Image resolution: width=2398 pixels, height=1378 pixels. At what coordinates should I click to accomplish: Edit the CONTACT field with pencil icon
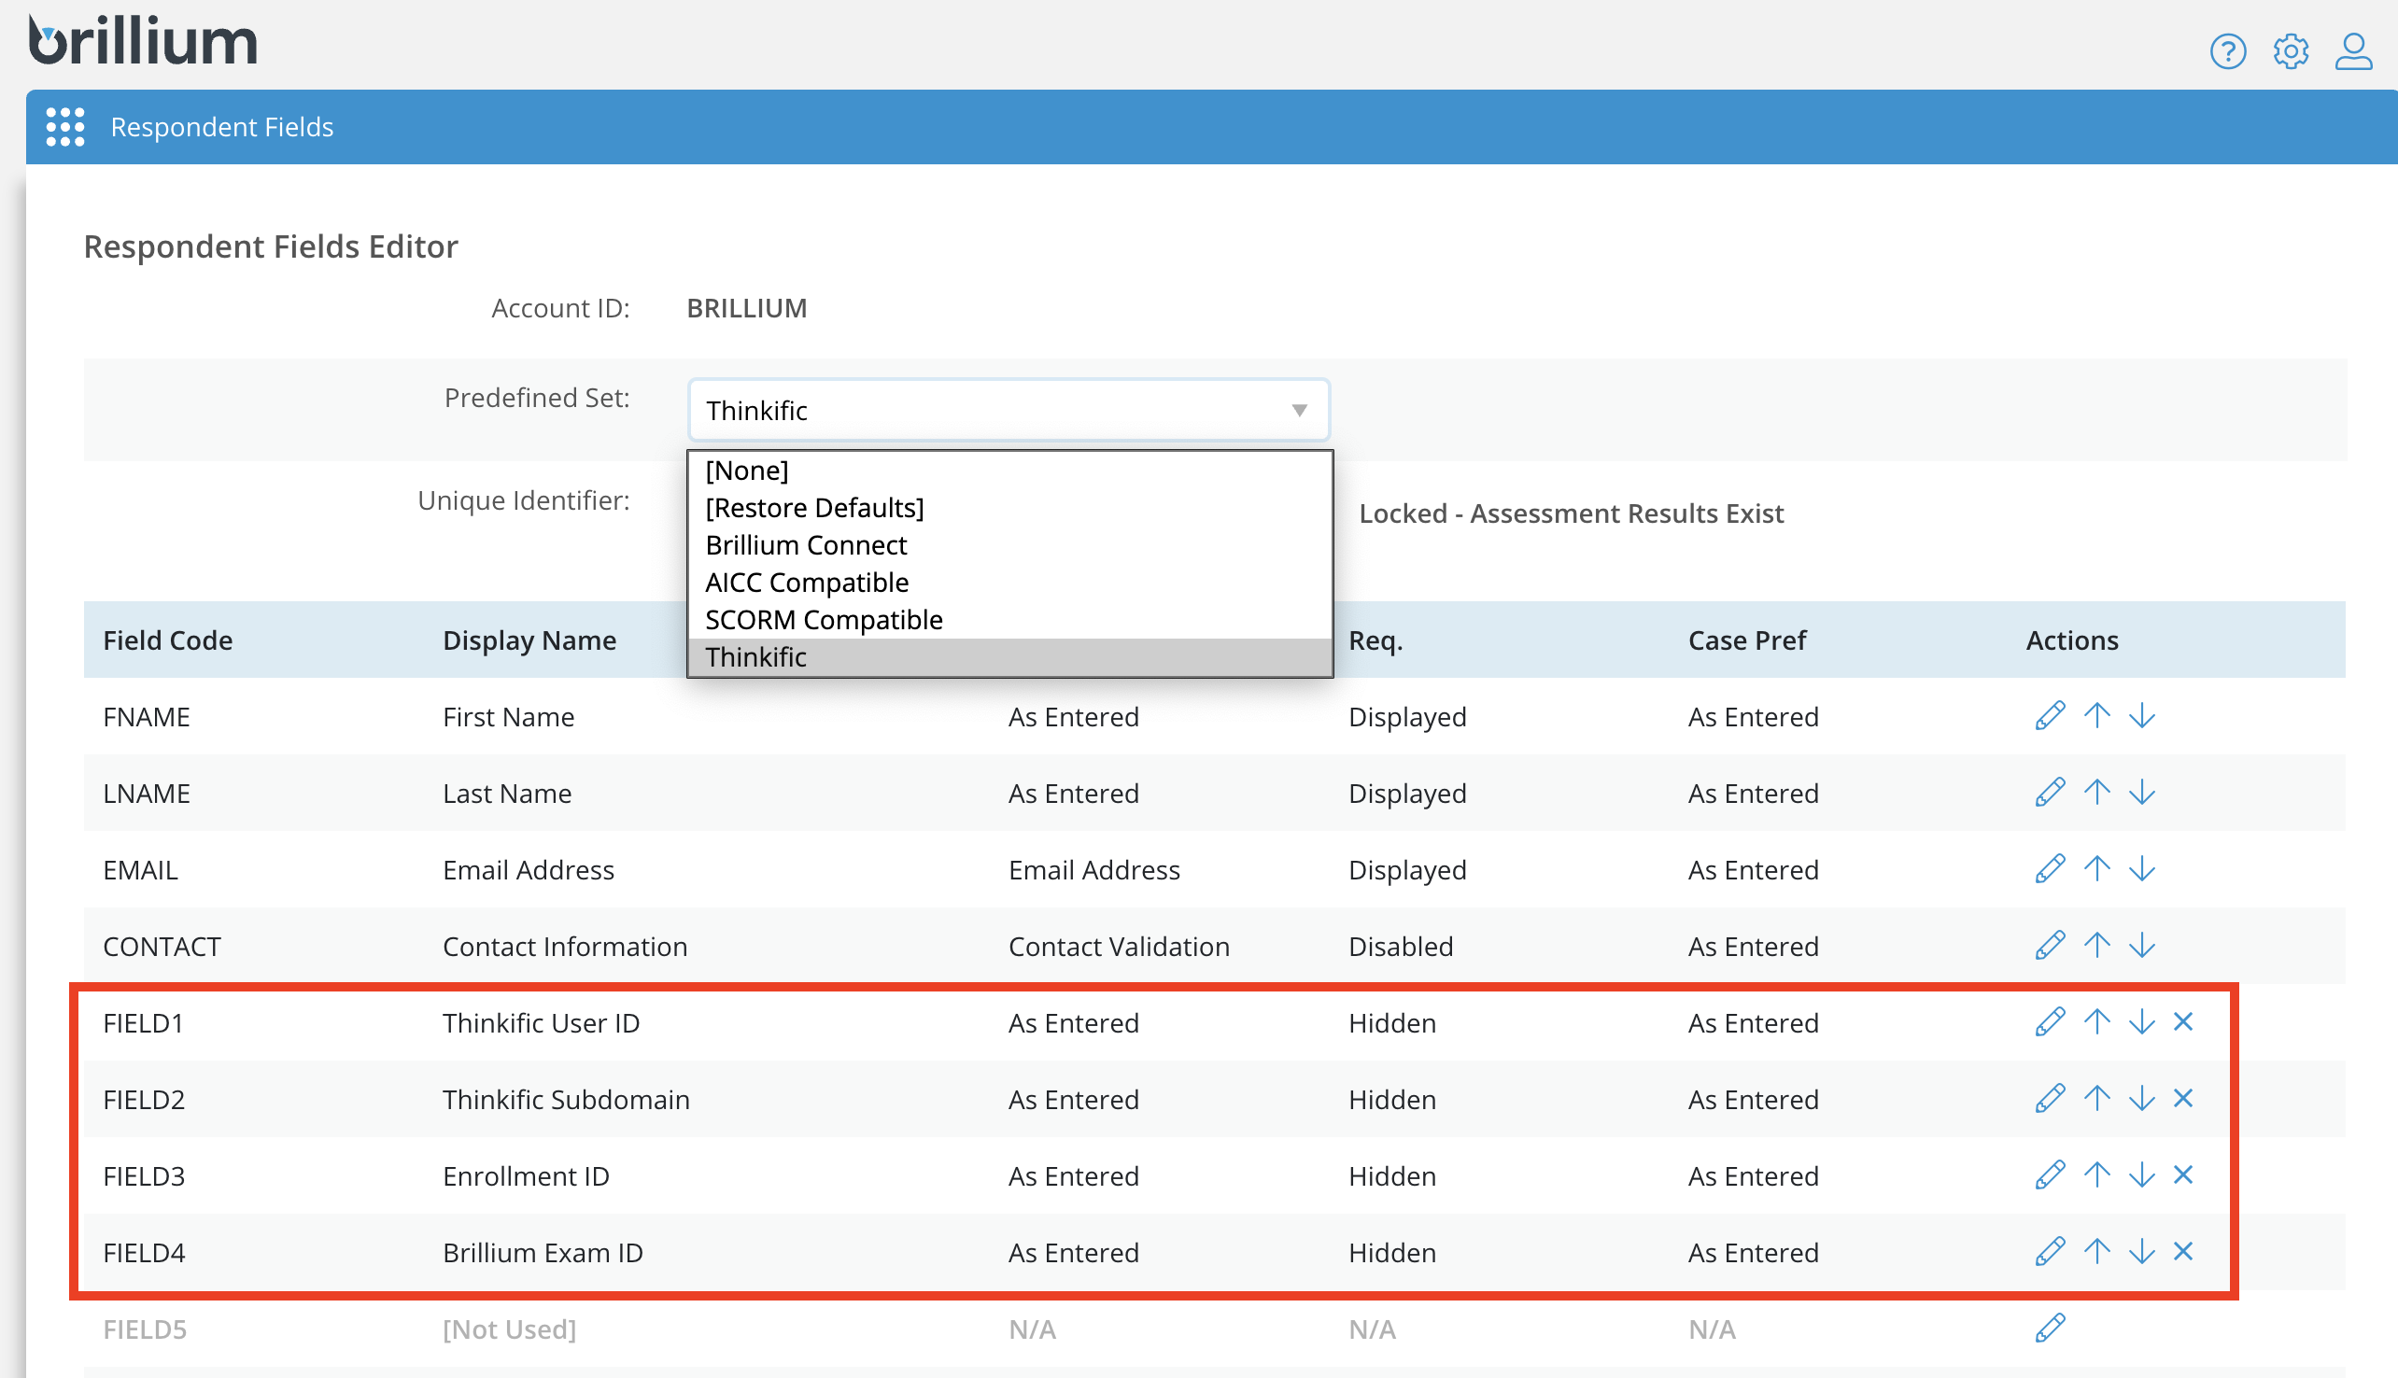click(2050, 946)
